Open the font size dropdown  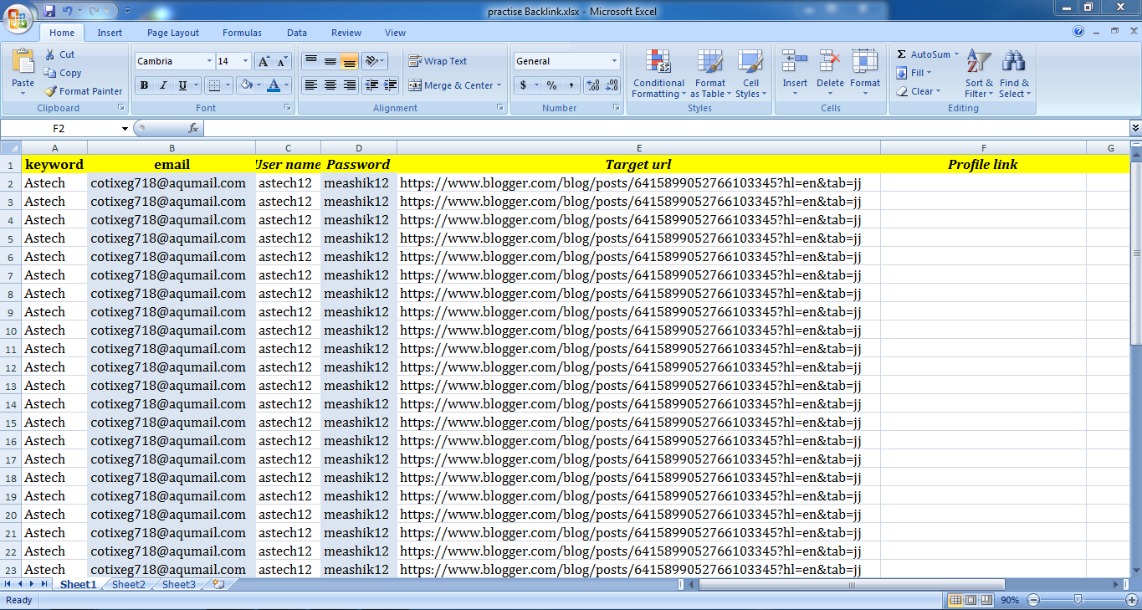[245, 61]
